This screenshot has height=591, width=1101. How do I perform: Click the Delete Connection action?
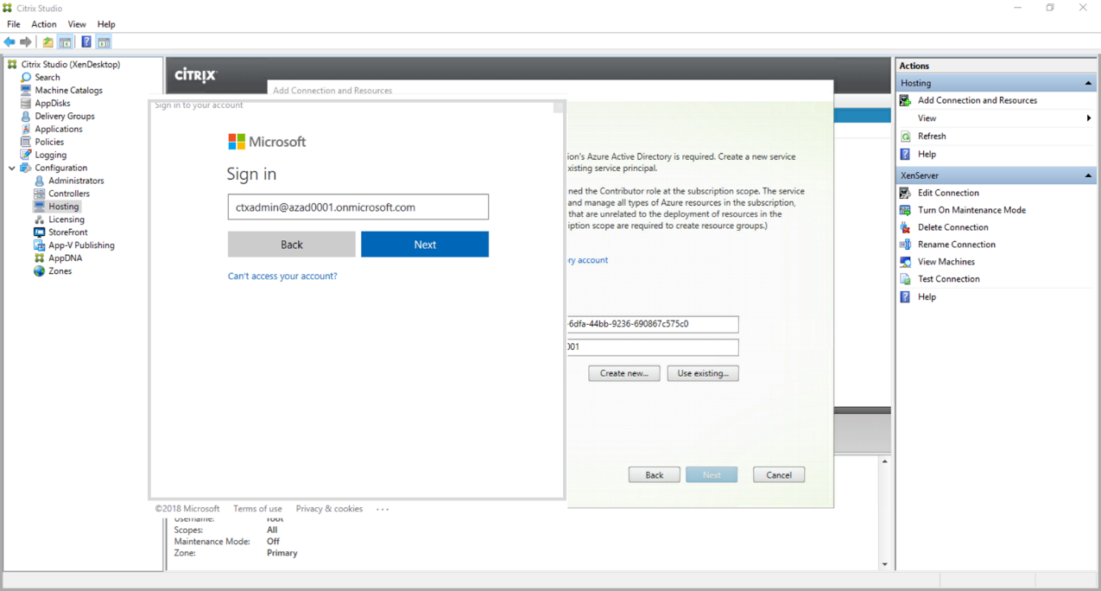(x=952, y=227)
